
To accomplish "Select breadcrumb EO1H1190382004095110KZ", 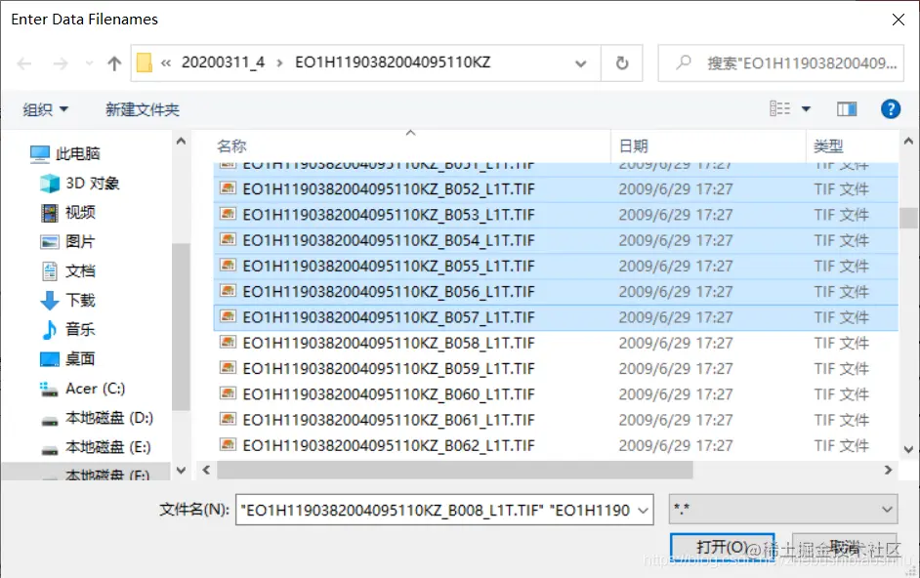I will coord(393,62).
